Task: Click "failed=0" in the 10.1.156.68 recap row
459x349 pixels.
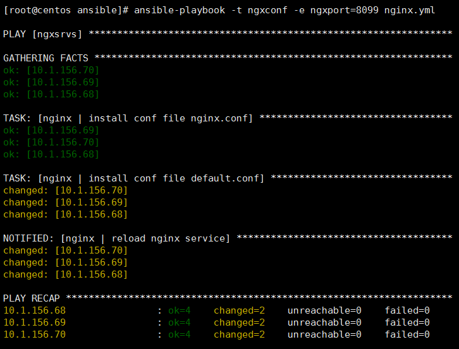Action: (x=407, y=310)
